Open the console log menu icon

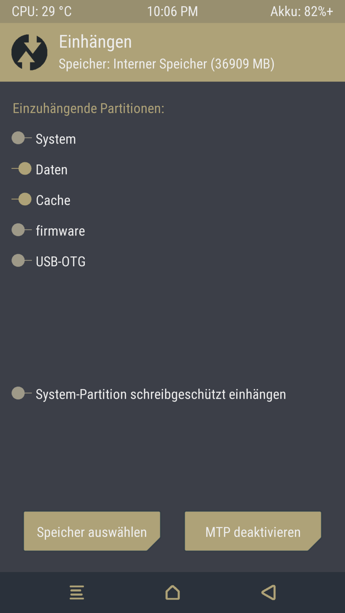point(77,592)
